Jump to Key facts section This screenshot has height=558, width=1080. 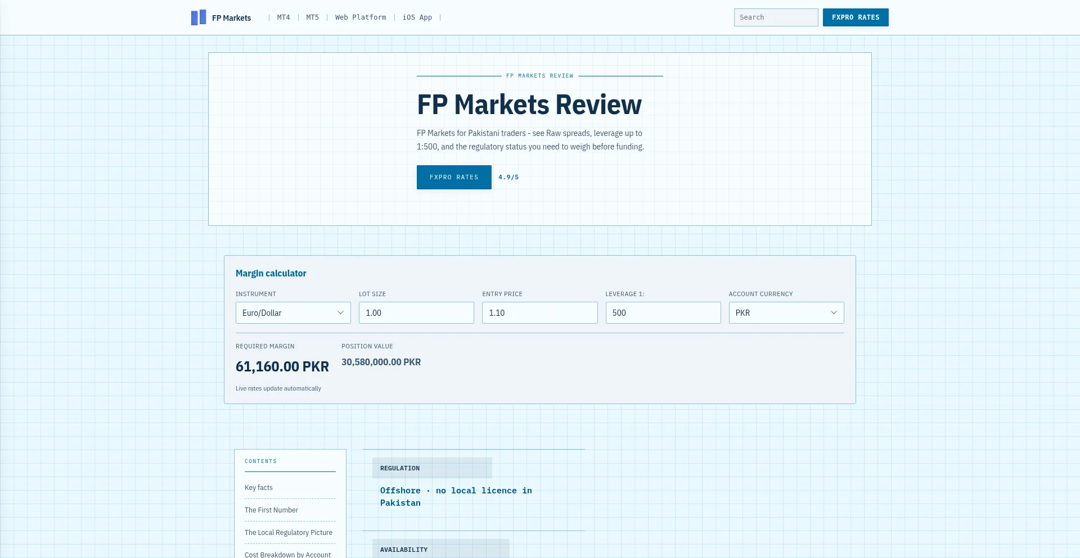[x=259, y=488]
